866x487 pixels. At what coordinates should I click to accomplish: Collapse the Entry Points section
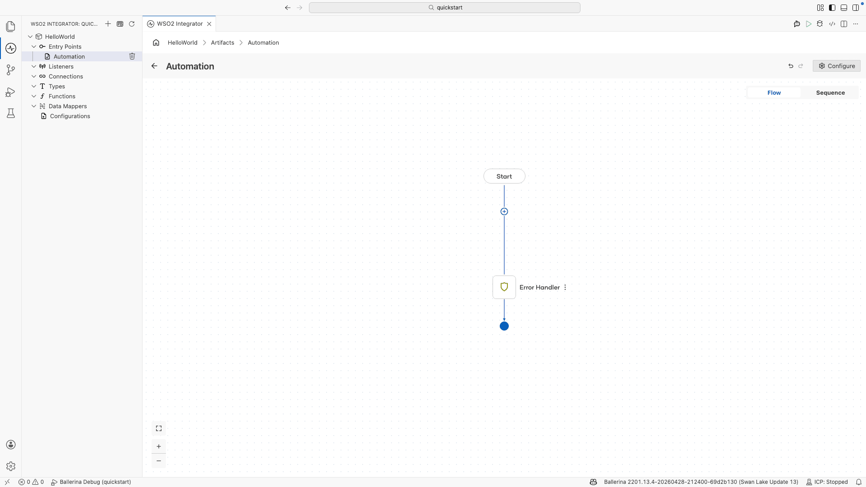pos(34,46)
